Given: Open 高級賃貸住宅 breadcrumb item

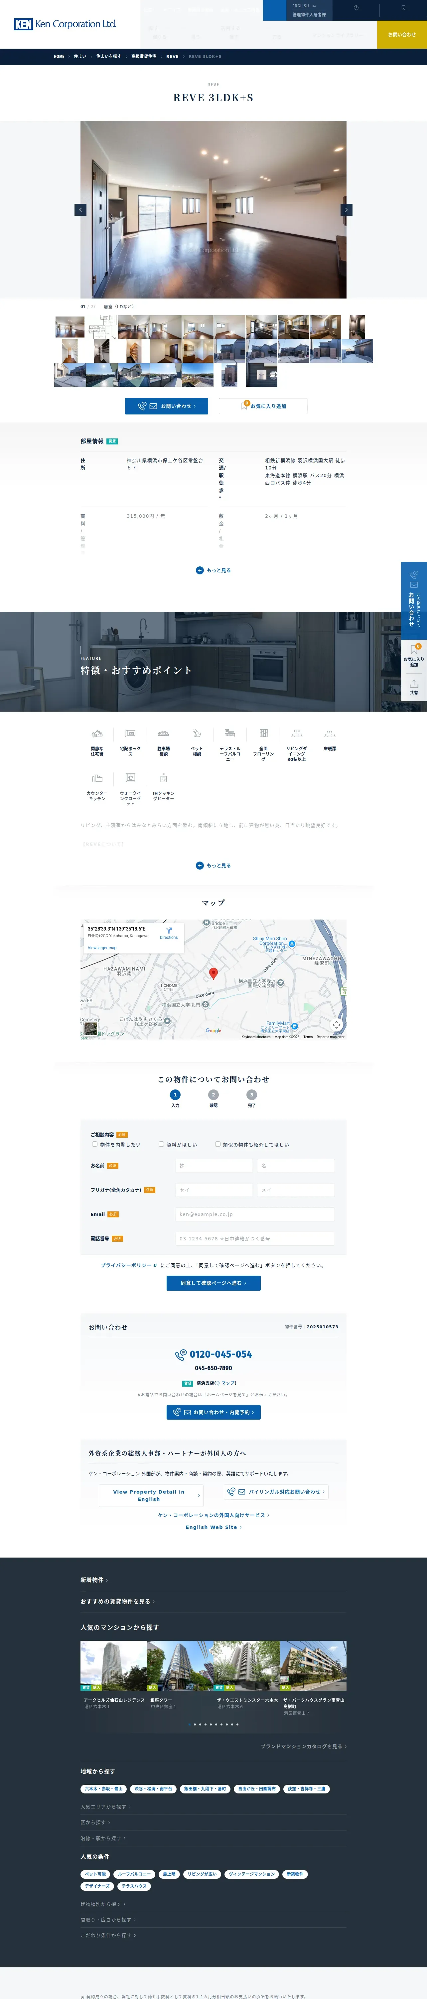Looking at the screenshot, I should click(143, 57).
